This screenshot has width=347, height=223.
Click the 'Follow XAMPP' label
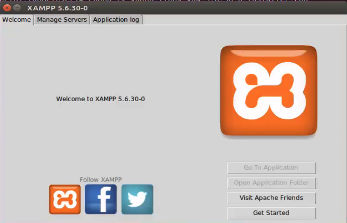(101, 179)
